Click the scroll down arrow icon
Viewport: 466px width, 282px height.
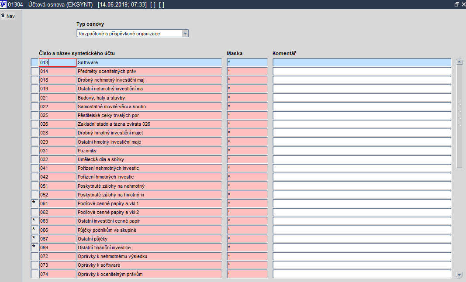coord(459,275)
